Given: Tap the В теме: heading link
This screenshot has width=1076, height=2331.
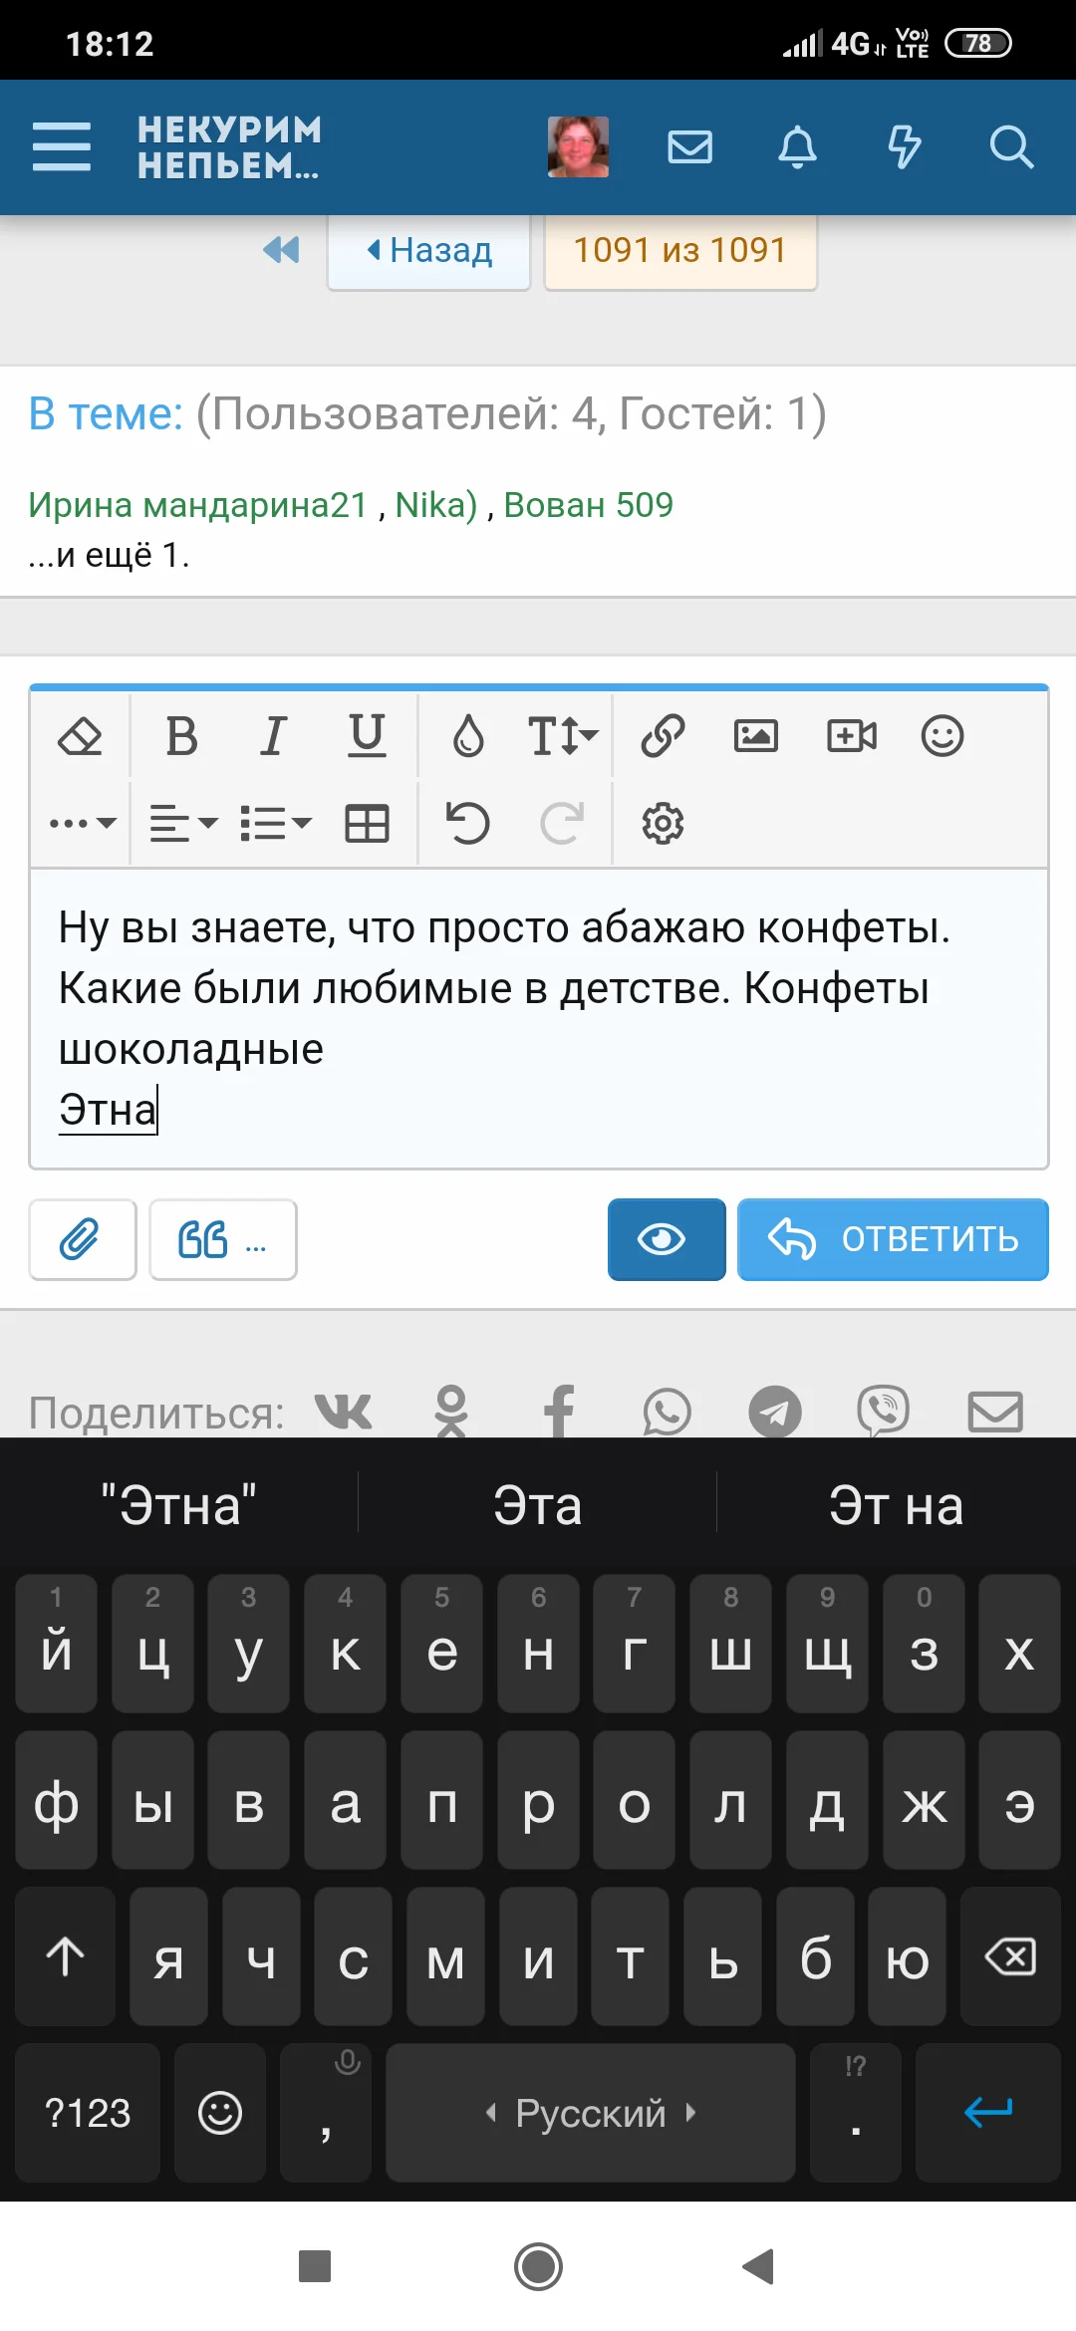Looking at the screenshot, I should [x=106, y=413].
